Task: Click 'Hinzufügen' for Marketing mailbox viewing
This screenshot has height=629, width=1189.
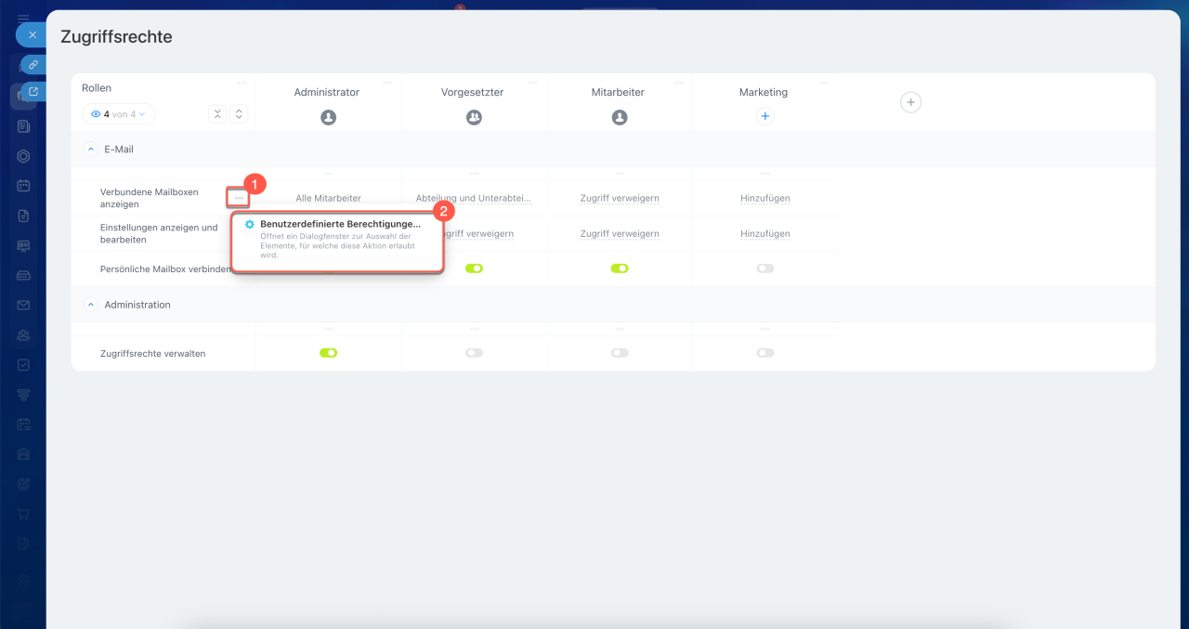Action: tap(764, 198)
